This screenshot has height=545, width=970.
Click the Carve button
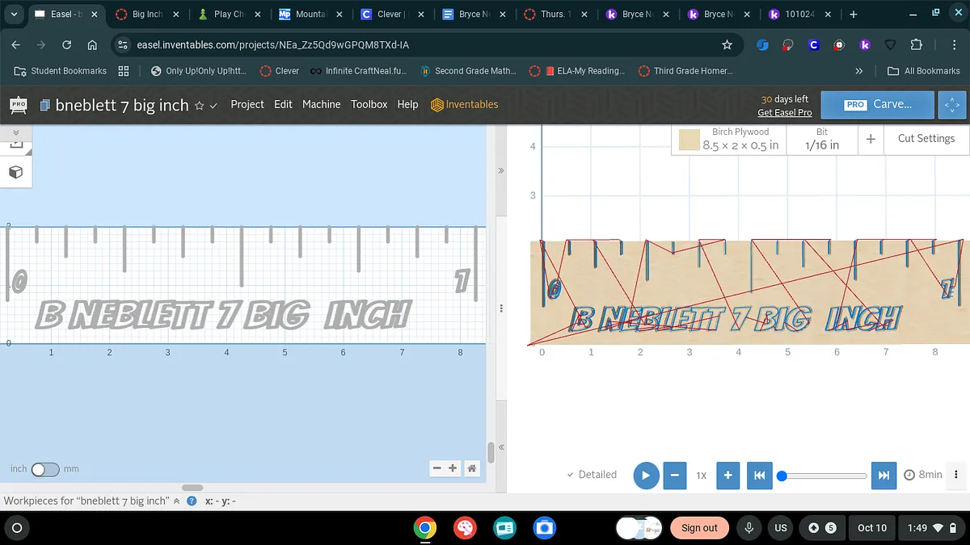click(878, 104)
